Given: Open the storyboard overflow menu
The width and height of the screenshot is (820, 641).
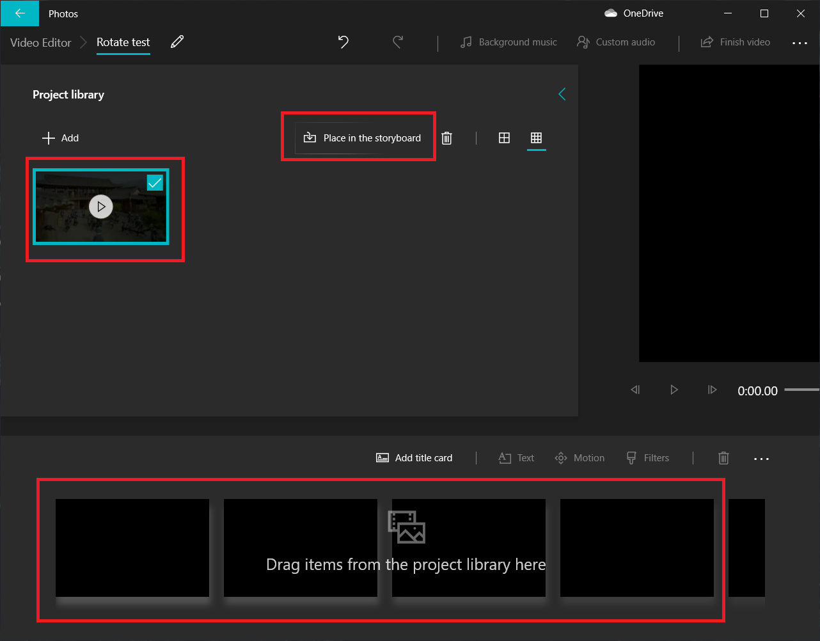Looking at the screenshot, I should pos(761,458).
